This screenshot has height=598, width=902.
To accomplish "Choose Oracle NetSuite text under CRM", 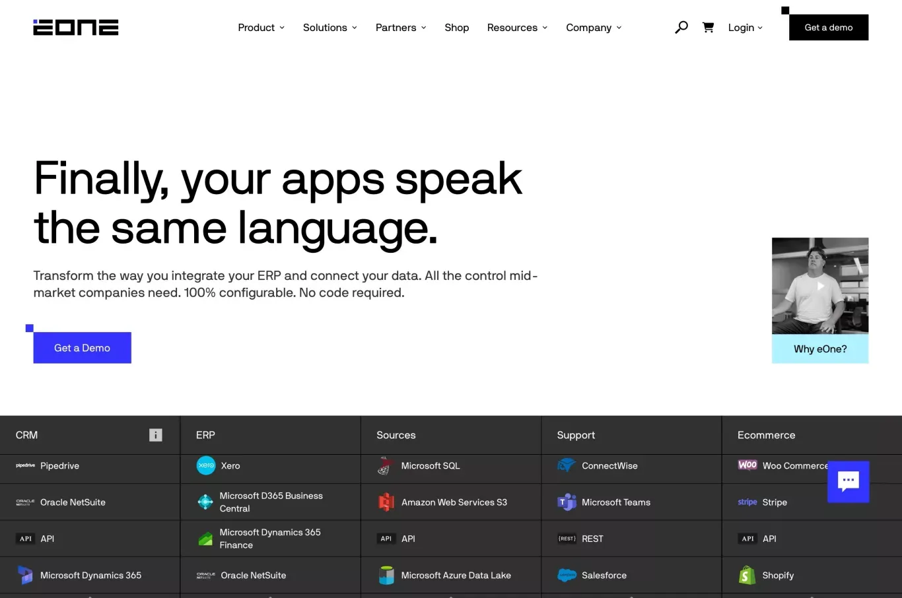I will [x=73, y=502].
